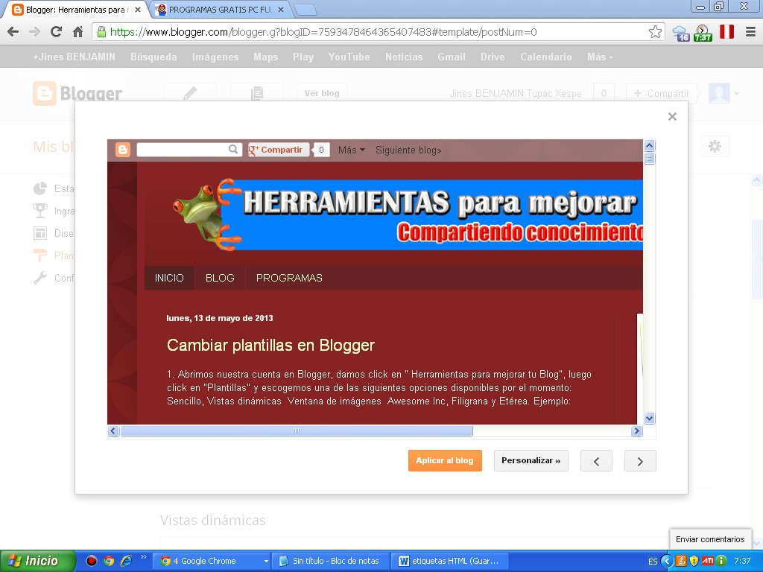Viewport: 763px width, 572px height.
Task: Go to previous template with left chevron
Action: (x=596, y=460)
